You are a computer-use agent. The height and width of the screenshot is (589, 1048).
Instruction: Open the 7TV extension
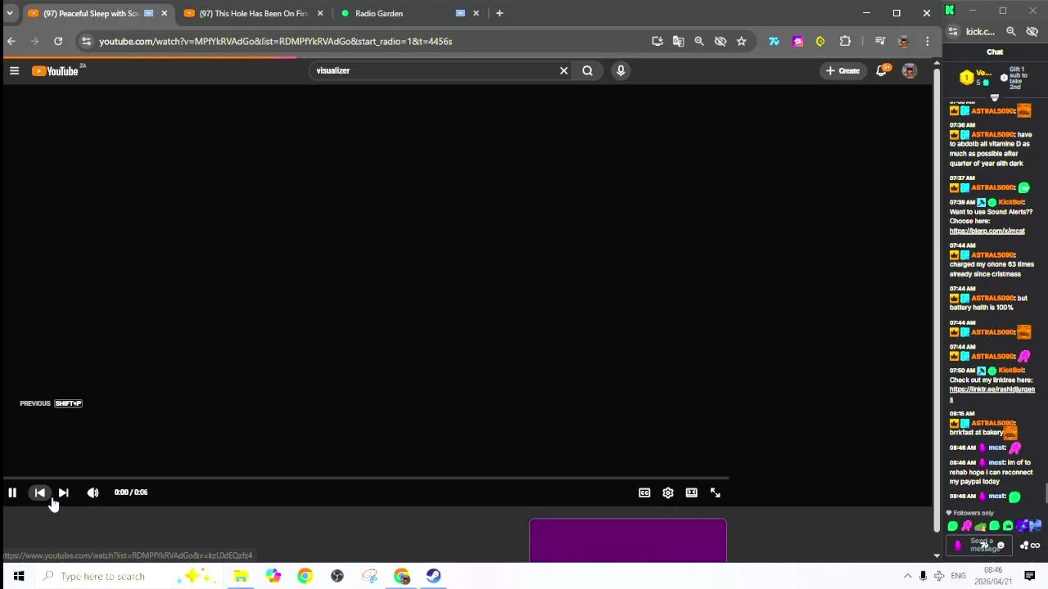tap(774, 41)
